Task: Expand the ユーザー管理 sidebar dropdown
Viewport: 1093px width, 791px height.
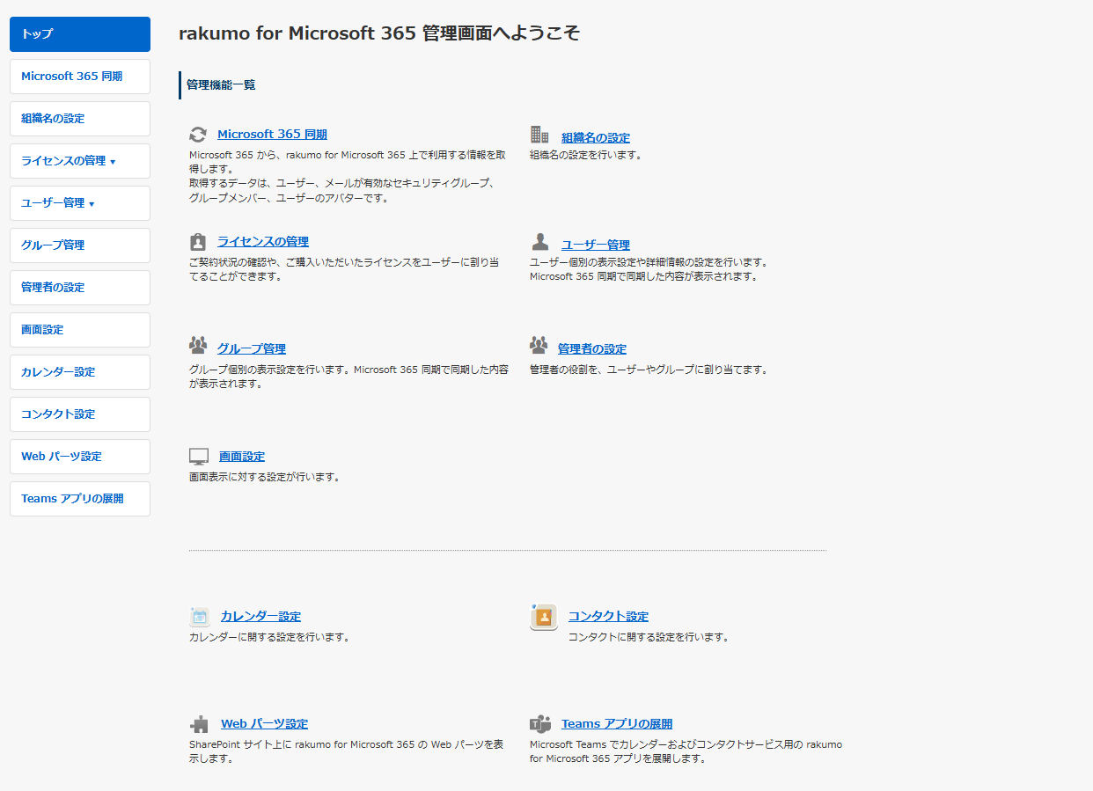Action: [80, 203]
